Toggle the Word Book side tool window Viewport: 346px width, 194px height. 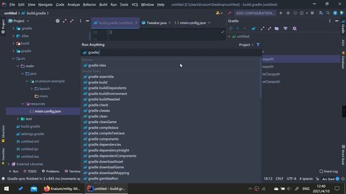[343, 155]
